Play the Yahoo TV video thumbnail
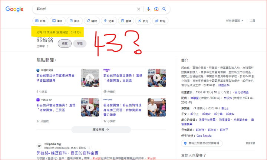 tap(90, 108)
